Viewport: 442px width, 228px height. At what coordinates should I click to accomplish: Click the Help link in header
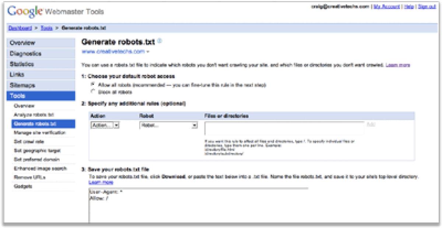(x=409, y=7)
